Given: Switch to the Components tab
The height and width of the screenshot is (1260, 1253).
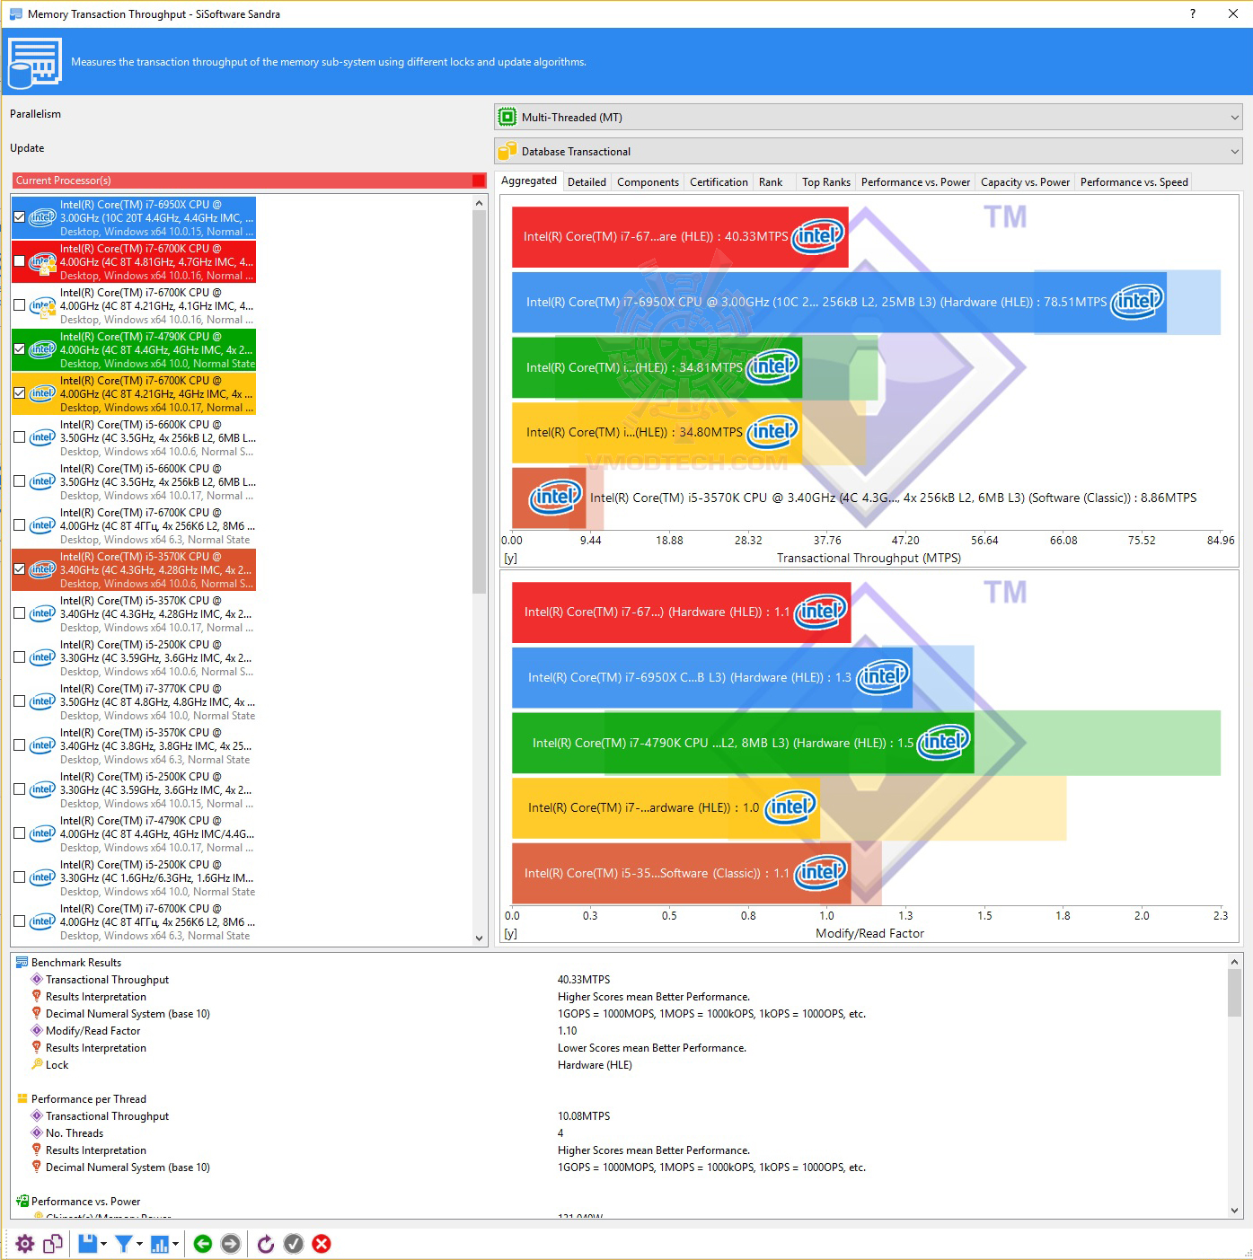Looking at the screenshot, I should 648,182.
